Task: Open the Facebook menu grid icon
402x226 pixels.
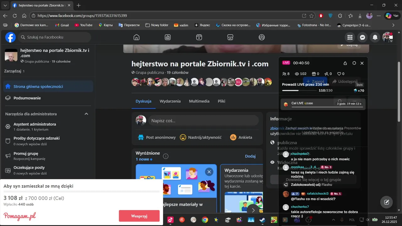Action: coord(350,37)
